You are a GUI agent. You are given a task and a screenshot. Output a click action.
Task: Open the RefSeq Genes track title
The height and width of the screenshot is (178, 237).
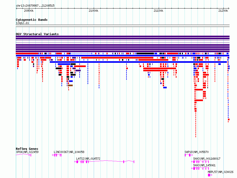tap(27, 149)
